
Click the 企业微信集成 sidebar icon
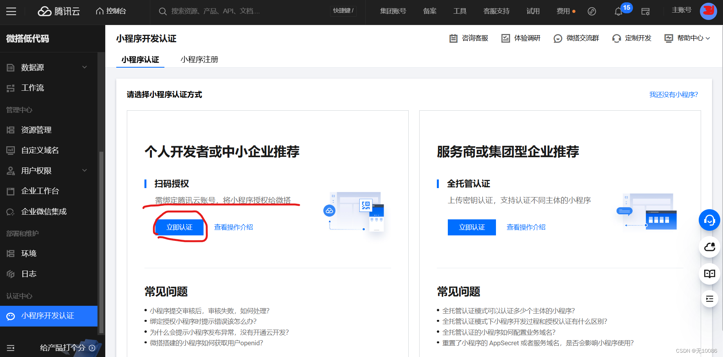coord(11,212)
